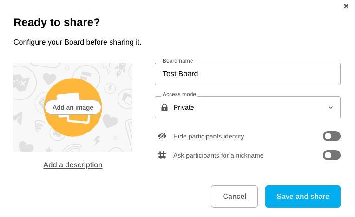This screenshot has height=217, width=355.
Task: Enable Ask participants for a nickname switch
Action: (331, 155)
